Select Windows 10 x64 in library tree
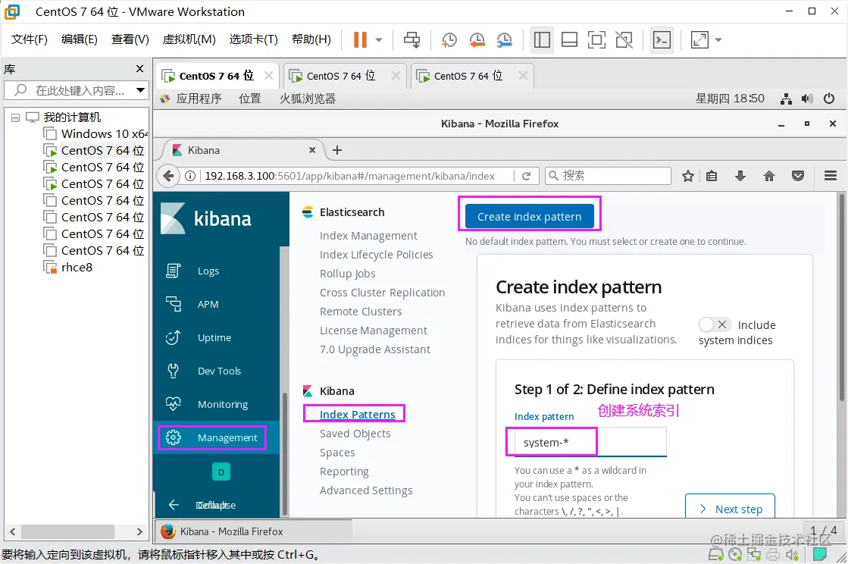The height and width of the screenshot is (564, 848). [x=95, y=133]
